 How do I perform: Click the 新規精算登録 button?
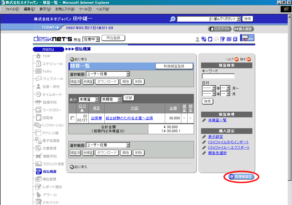pos(174,66)
